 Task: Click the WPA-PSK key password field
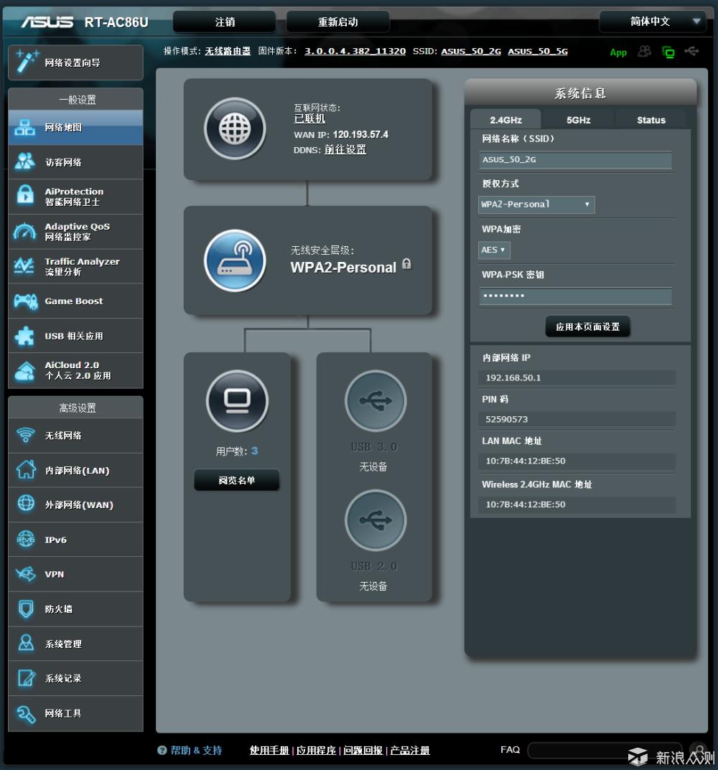pyautogui.click(x=575, y=296)
